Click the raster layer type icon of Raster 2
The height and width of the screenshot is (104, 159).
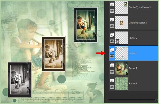112,65
